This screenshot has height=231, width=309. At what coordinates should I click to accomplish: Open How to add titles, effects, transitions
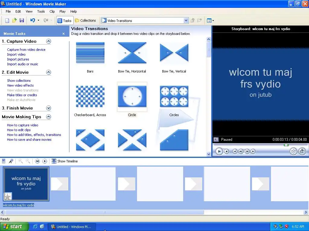tap(34, 135)
